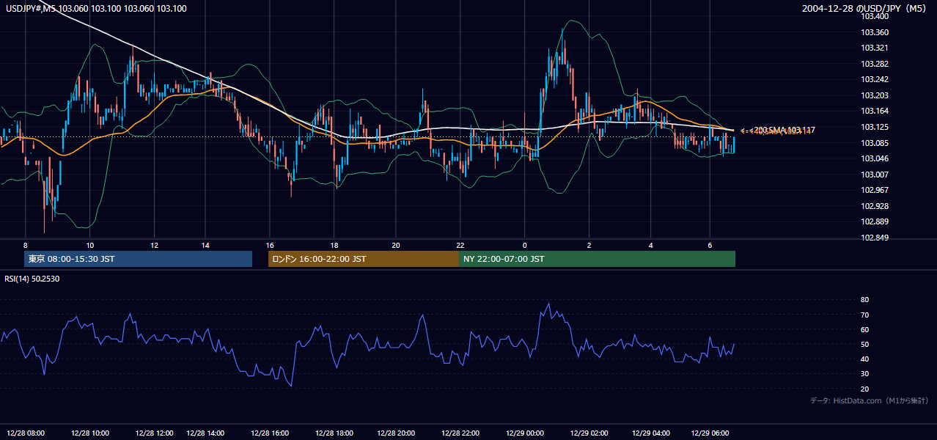Select the 東京 08:00-15:30 JST session bar
The height and width of the screenshot is (440, 937).
(138, 259)
